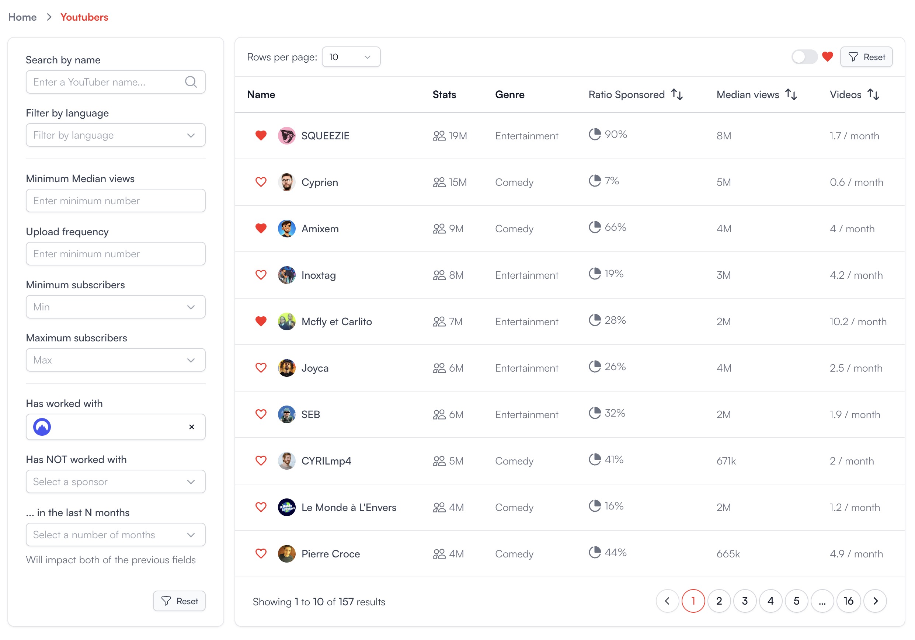Go to page 2
The width and height of the screenshot is (915, 640).
click(x=719, y=601)
